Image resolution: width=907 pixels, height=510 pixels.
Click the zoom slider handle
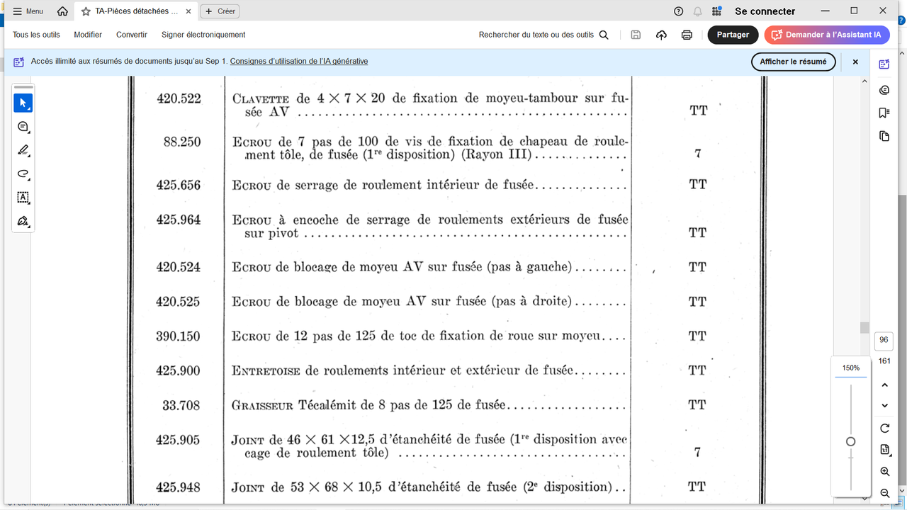[851, 442]
